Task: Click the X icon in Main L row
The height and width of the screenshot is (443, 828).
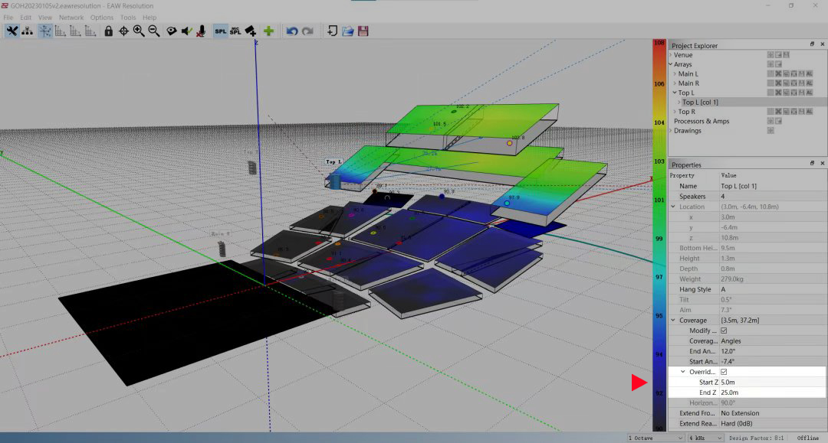Action: pos(778,73)
